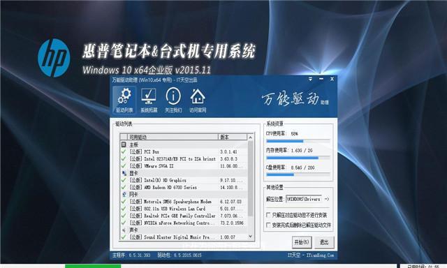Close the 万能驱动助理 window
This screenshot has height=268, width=447.
click(x=332, y=79)
